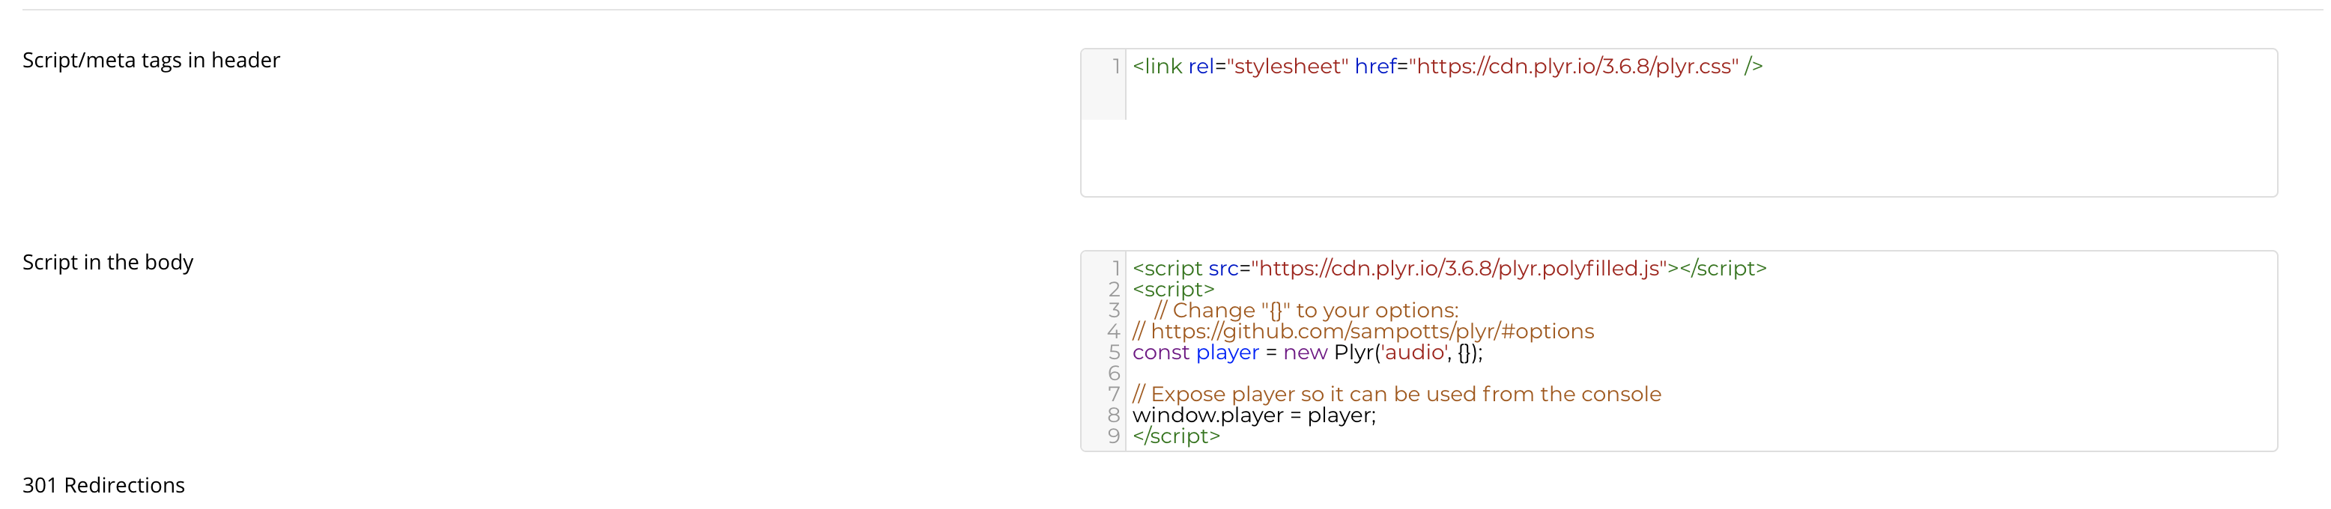Click the closing script tag on line 9
2331x509 pixels.
[x=1175, y=436]
